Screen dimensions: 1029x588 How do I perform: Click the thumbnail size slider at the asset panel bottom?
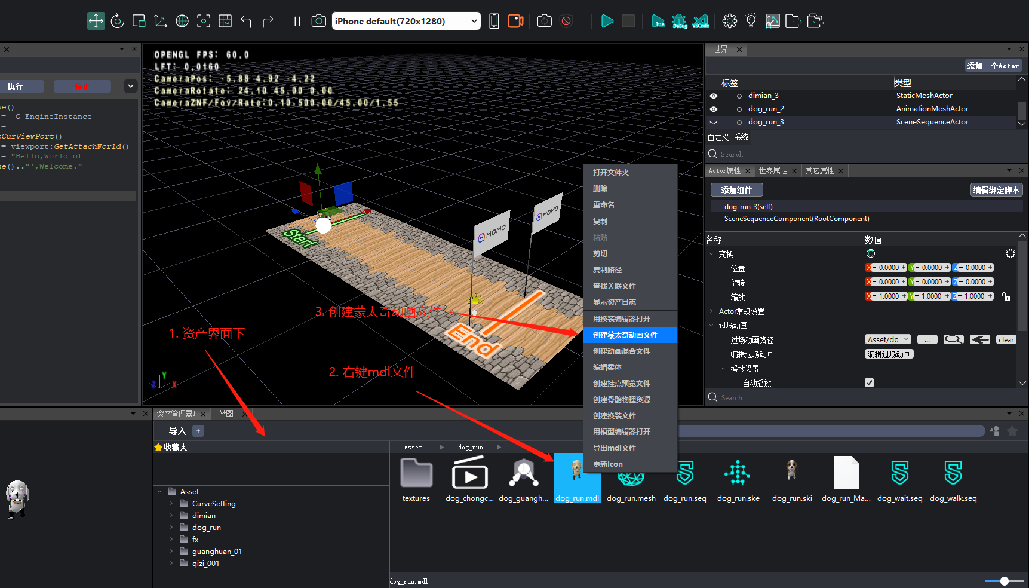click(x=1004, y=581)
